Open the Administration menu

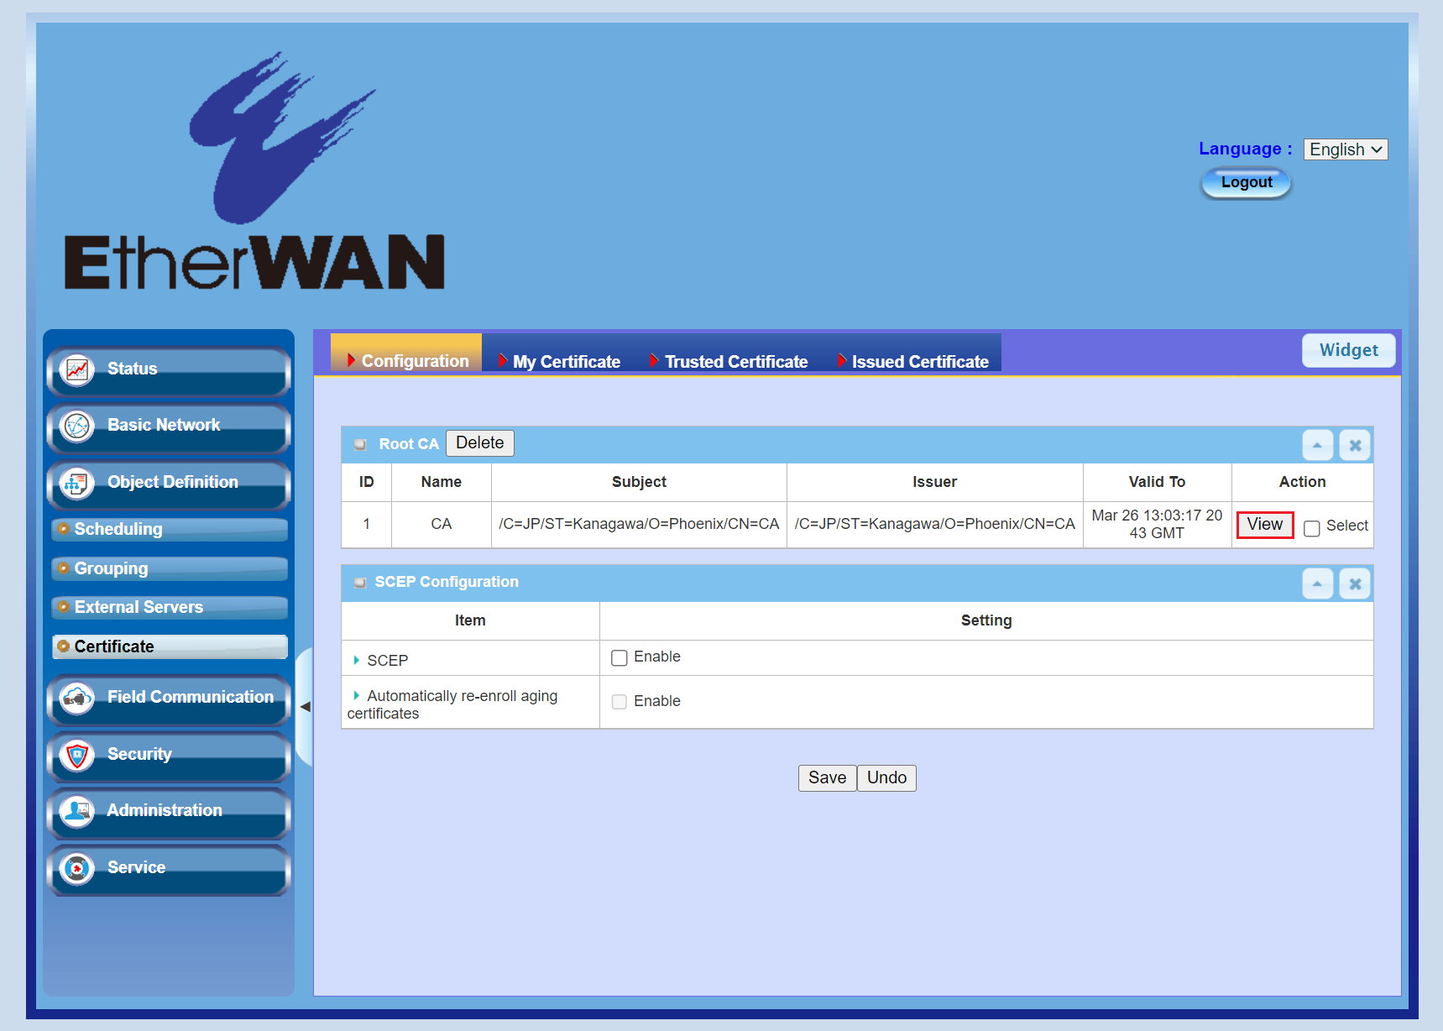(169, 813)
